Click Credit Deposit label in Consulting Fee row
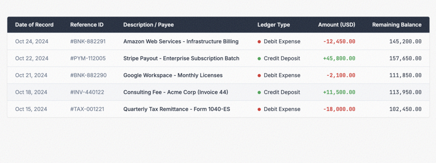The width and height of the screenshot is (436, 163). 282,92
